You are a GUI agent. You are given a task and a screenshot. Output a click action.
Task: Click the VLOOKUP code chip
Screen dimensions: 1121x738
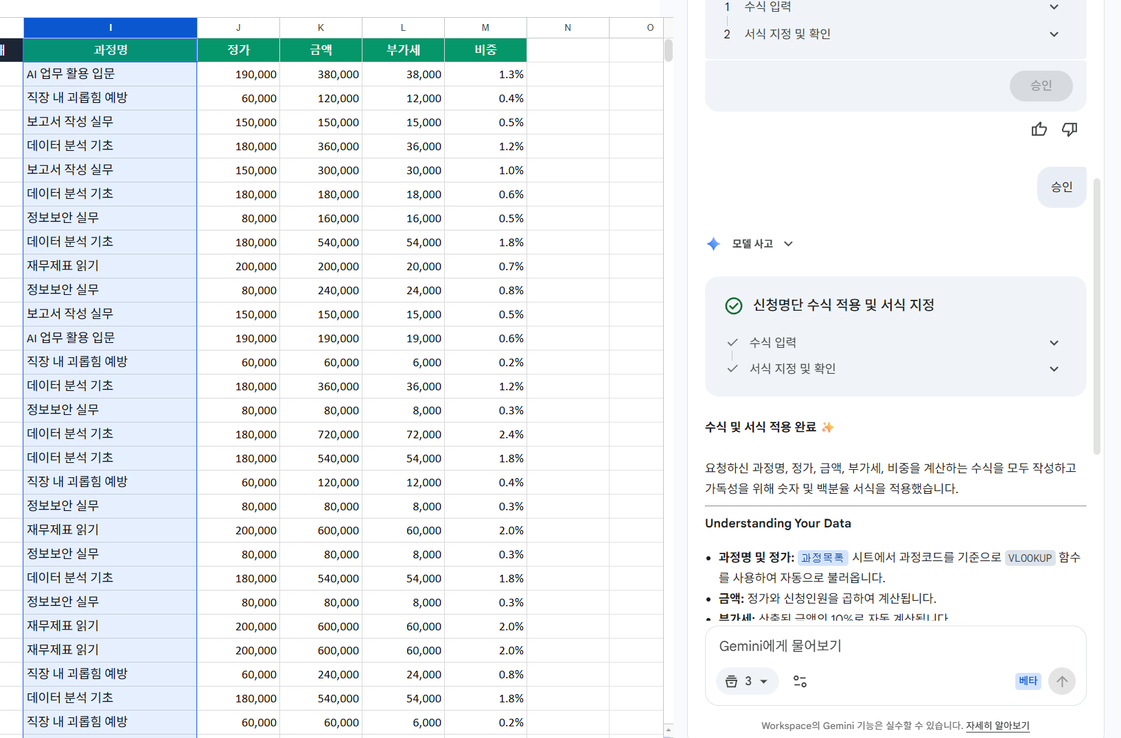[x=1030, y=558]
